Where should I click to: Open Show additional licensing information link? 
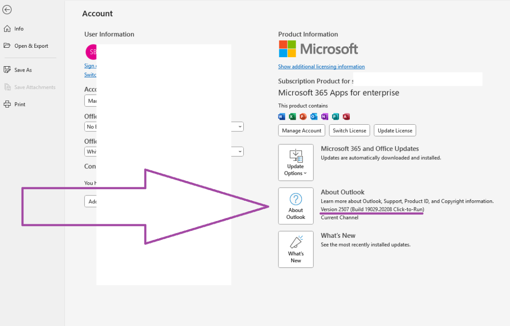[x=321, y=67]
